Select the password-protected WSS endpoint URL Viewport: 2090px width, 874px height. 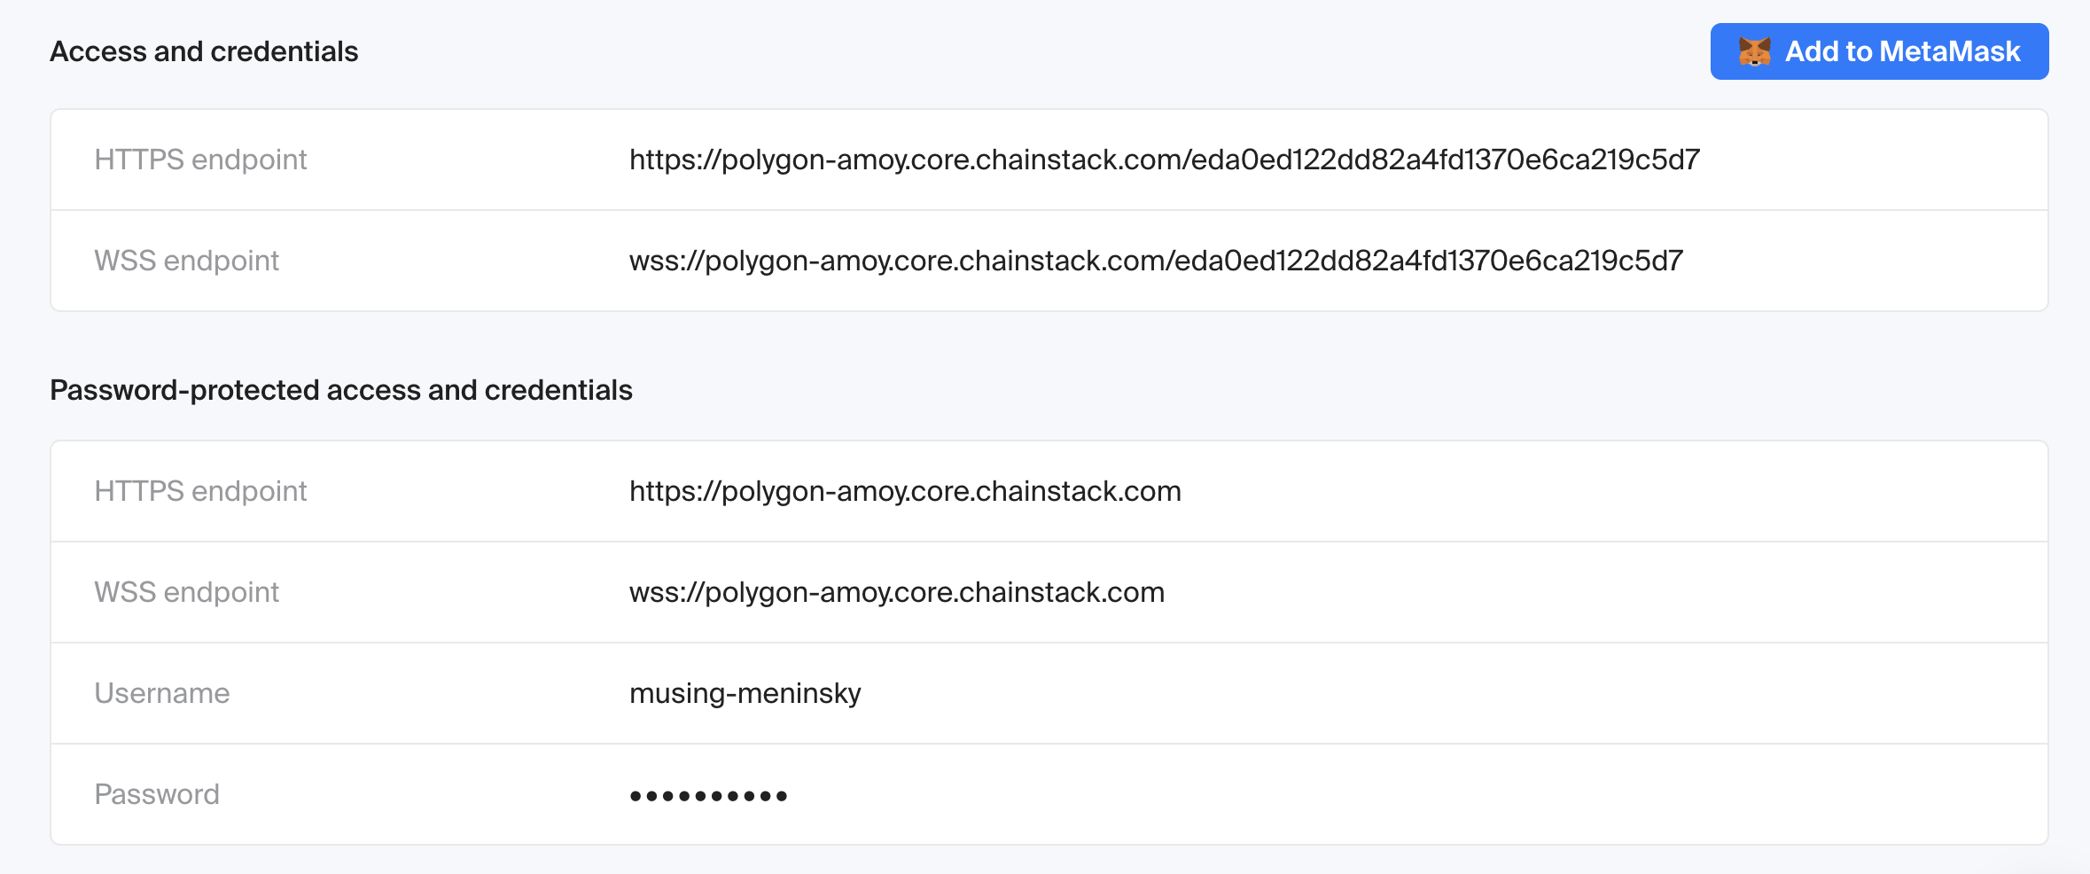[x=896, y=592]
